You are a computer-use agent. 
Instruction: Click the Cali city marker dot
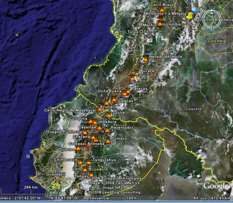(x=134, y=46)
